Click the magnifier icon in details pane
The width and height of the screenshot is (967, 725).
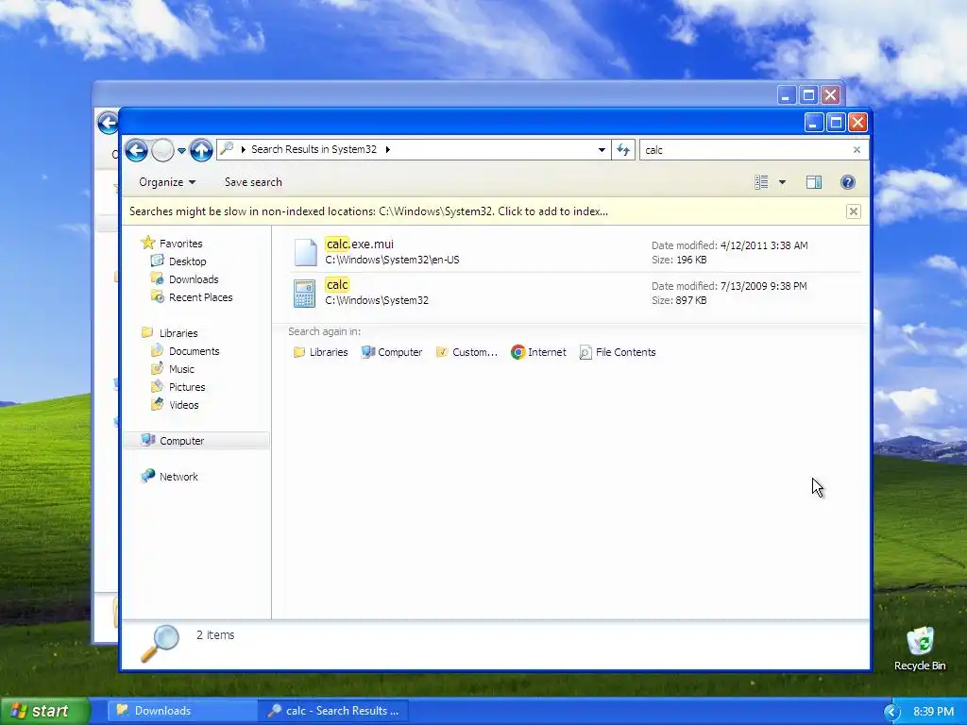[x=160, y=644]
